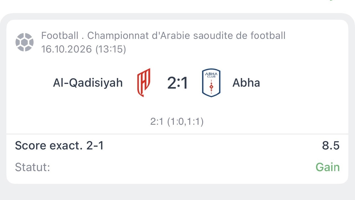Click the gray background below the bet card
This screenshot has height=200, width=355.
177,192
